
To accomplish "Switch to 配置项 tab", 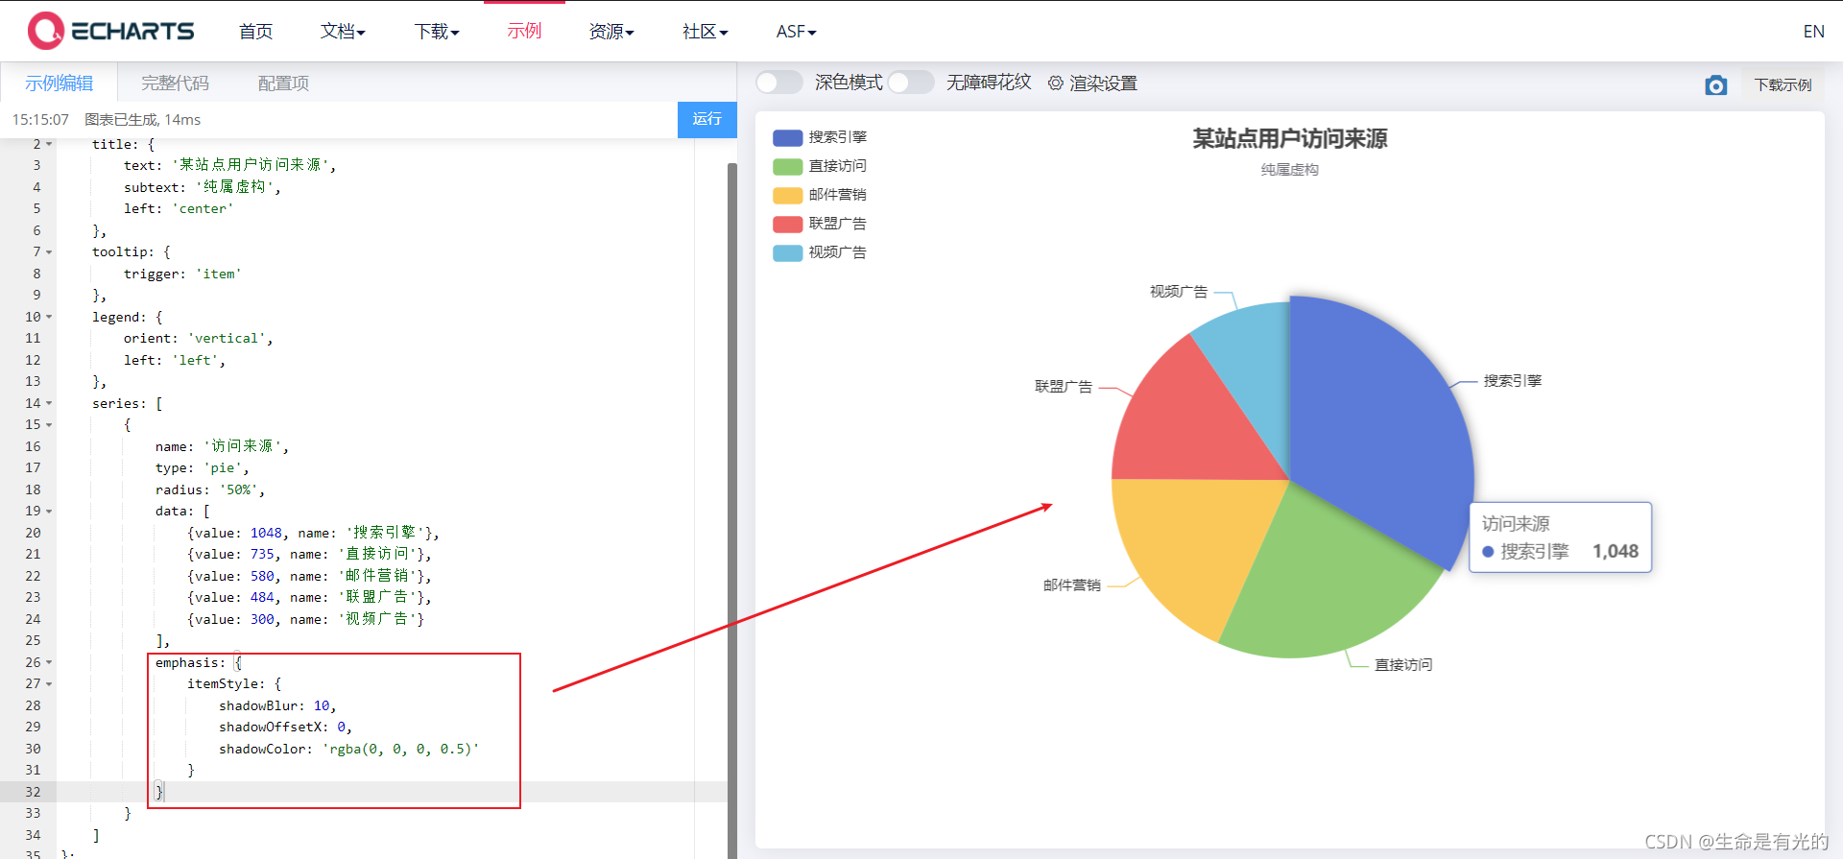I will (x=283, y=84).
